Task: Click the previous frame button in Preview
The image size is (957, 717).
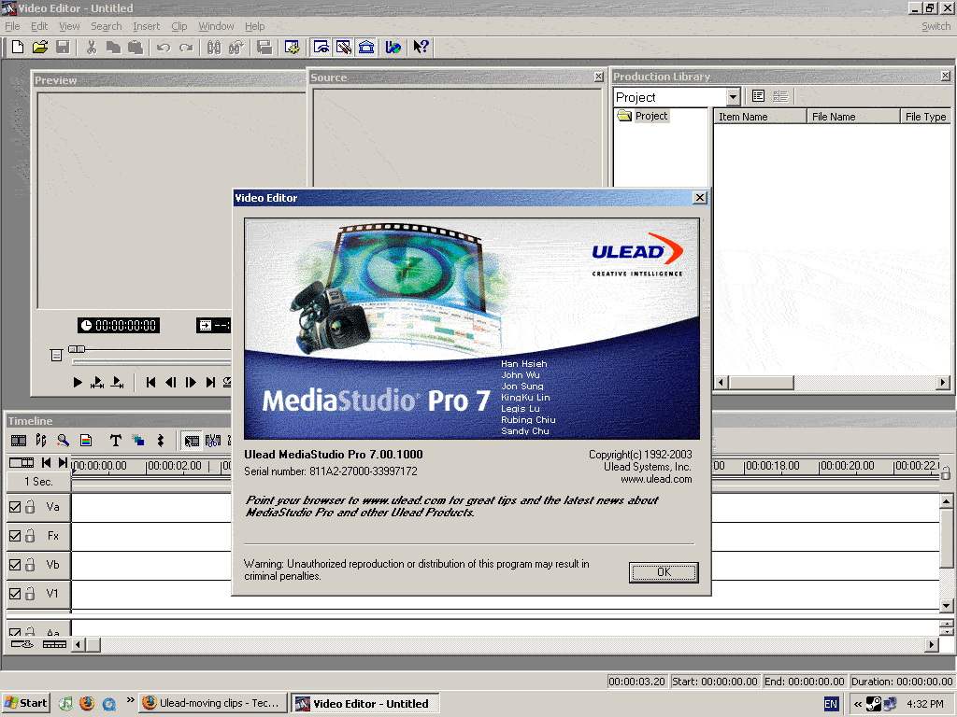Action: click(x=171, y=382)
